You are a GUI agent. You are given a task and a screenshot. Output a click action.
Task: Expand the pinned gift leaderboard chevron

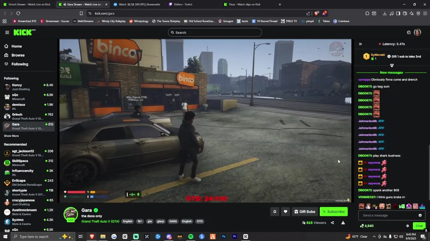(x=392, y=65)
